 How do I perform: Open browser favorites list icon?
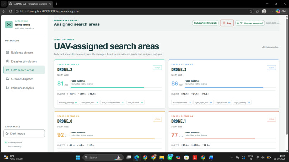(258, 11)
